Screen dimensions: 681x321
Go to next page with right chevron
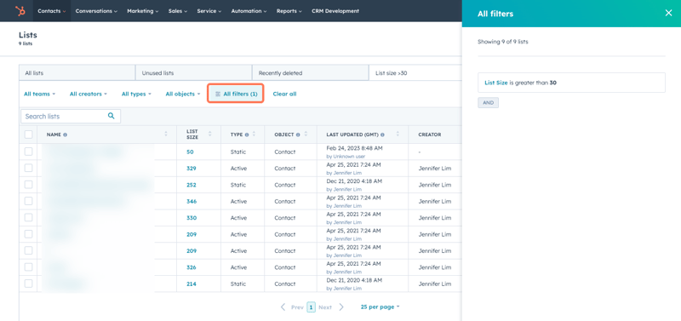[341, 307]
